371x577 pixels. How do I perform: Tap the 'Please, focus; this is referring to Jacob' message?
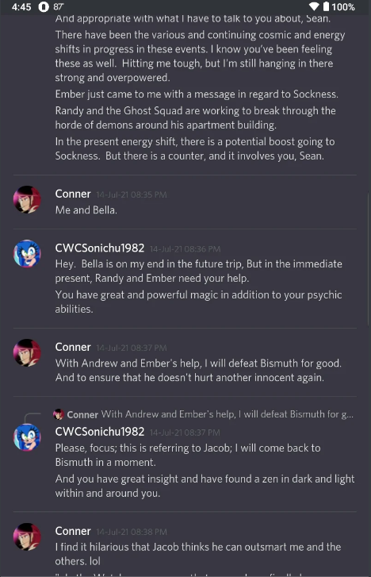[188, 455]
